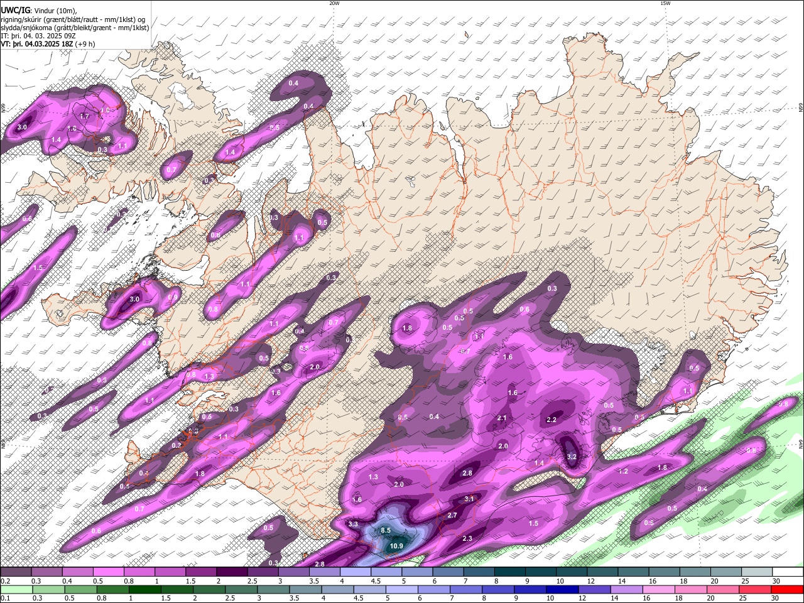The height and width of the screenshot is (603, 804).
Task: Click the 3.2 precipitation value
Action: pyautogui.click(x=572, y=457)
